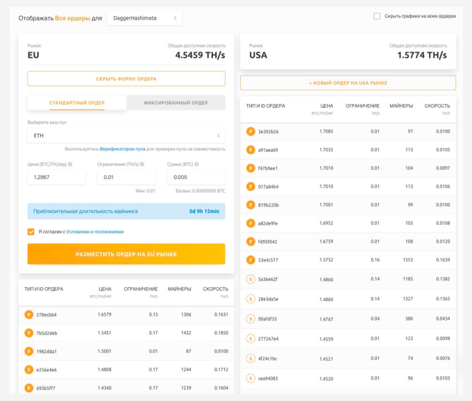The height and width of the screenshot is (401, 472).
Task: Select the Стандартный ордер tab
Action: [x=77, y=103]
